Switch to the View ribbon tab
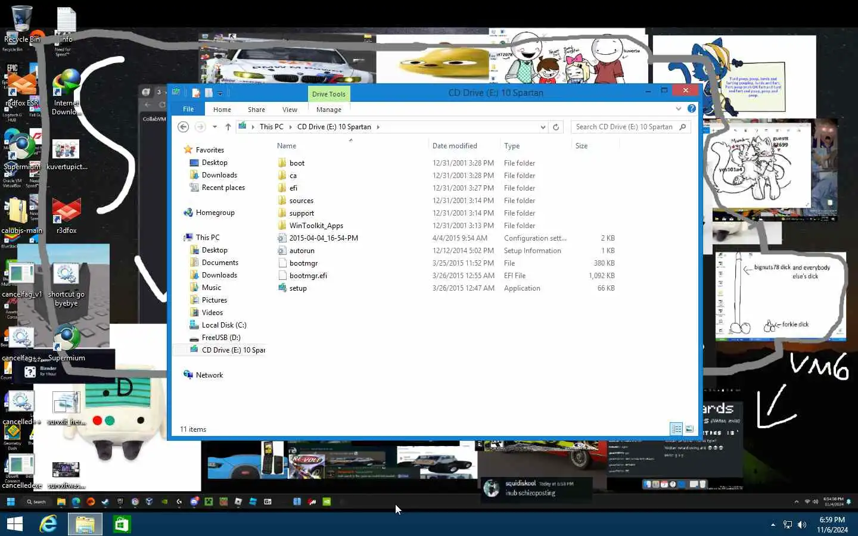This screenshot has width=858, height=536. 290,110
